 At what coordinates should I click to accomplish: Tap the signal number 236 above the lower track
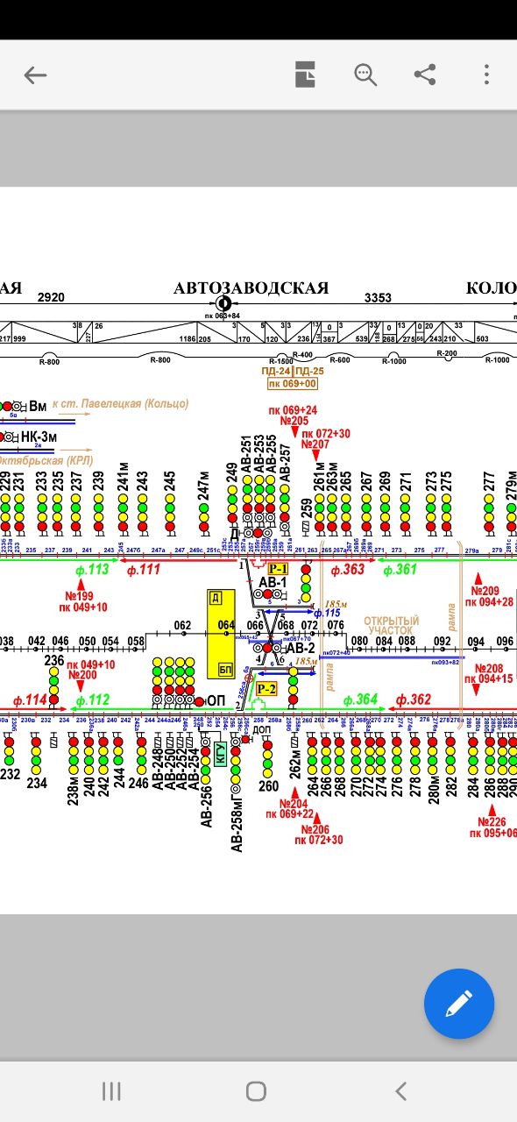pyautogui.click(x=54, y=661)
